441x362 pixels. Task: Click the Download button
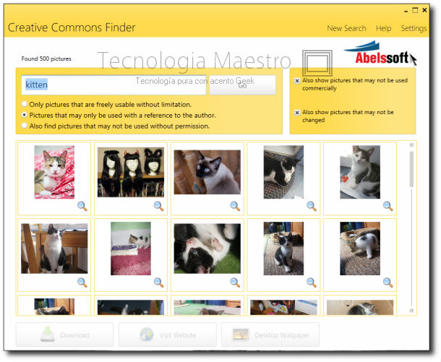pos(64,335)
